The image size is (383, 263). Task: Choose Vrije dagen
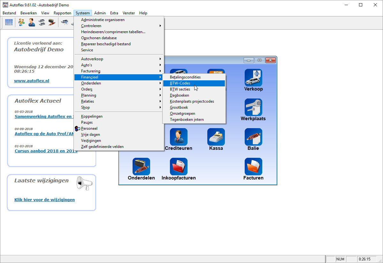click(x=119, y=135)
